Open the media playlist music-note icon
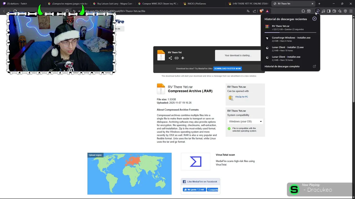 pos(323,11)
